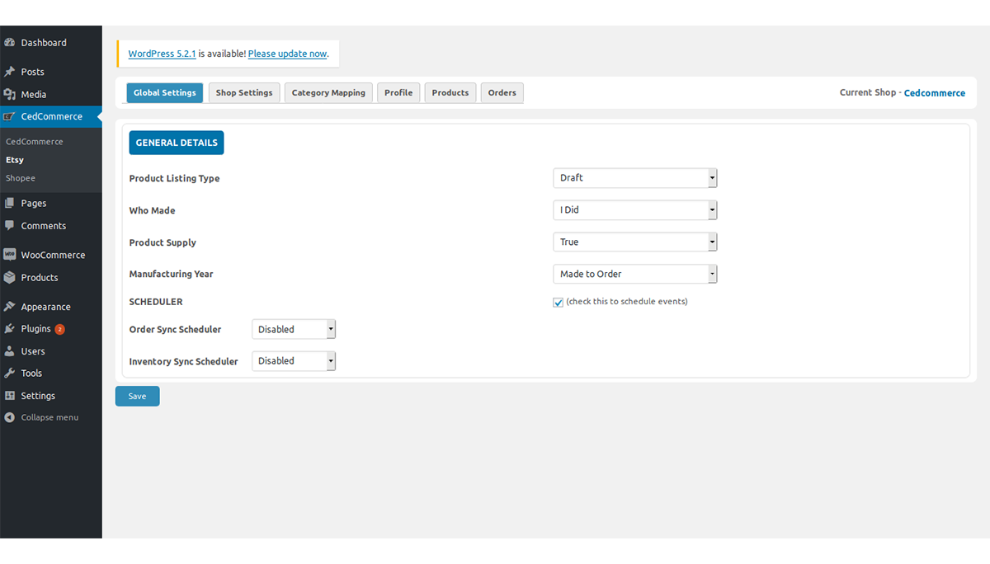
Task: Open the Manufacturing Year dropdown
Action: (634, 273)
